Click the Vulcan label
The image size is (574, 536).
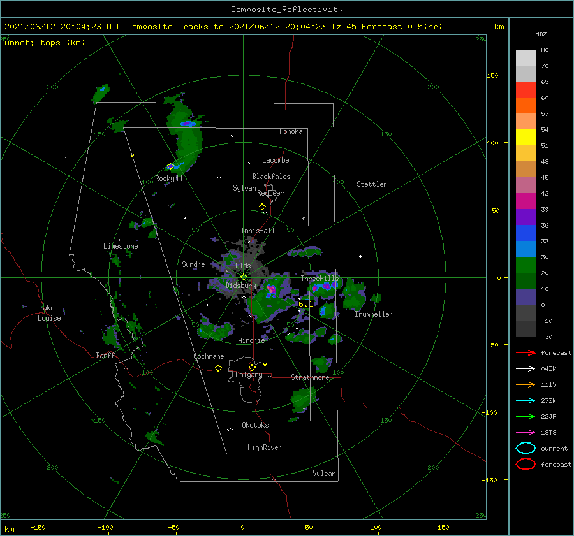point(325,474)
